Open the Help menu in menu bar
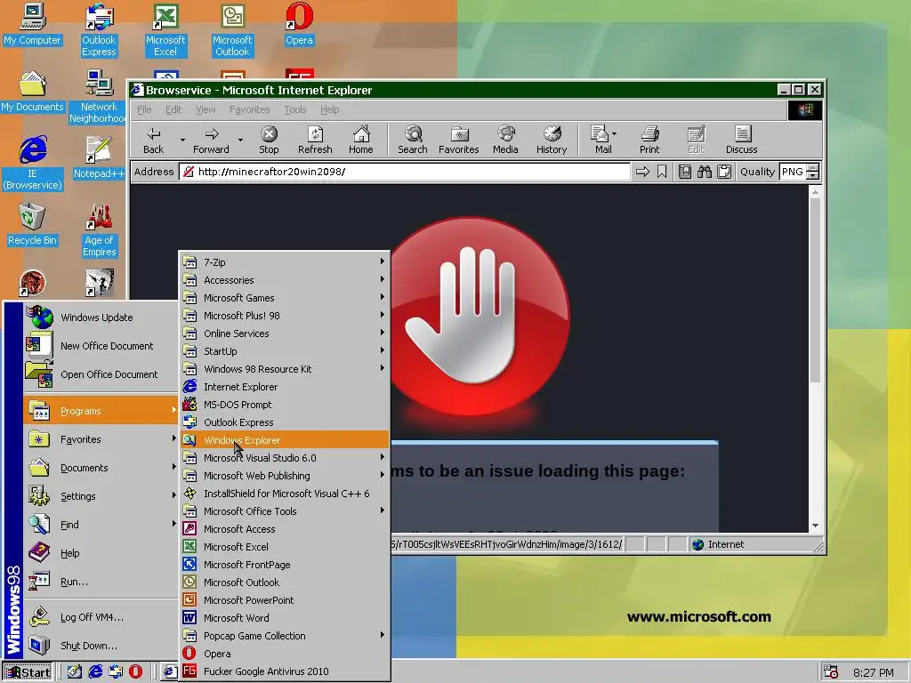 [329, 109]
